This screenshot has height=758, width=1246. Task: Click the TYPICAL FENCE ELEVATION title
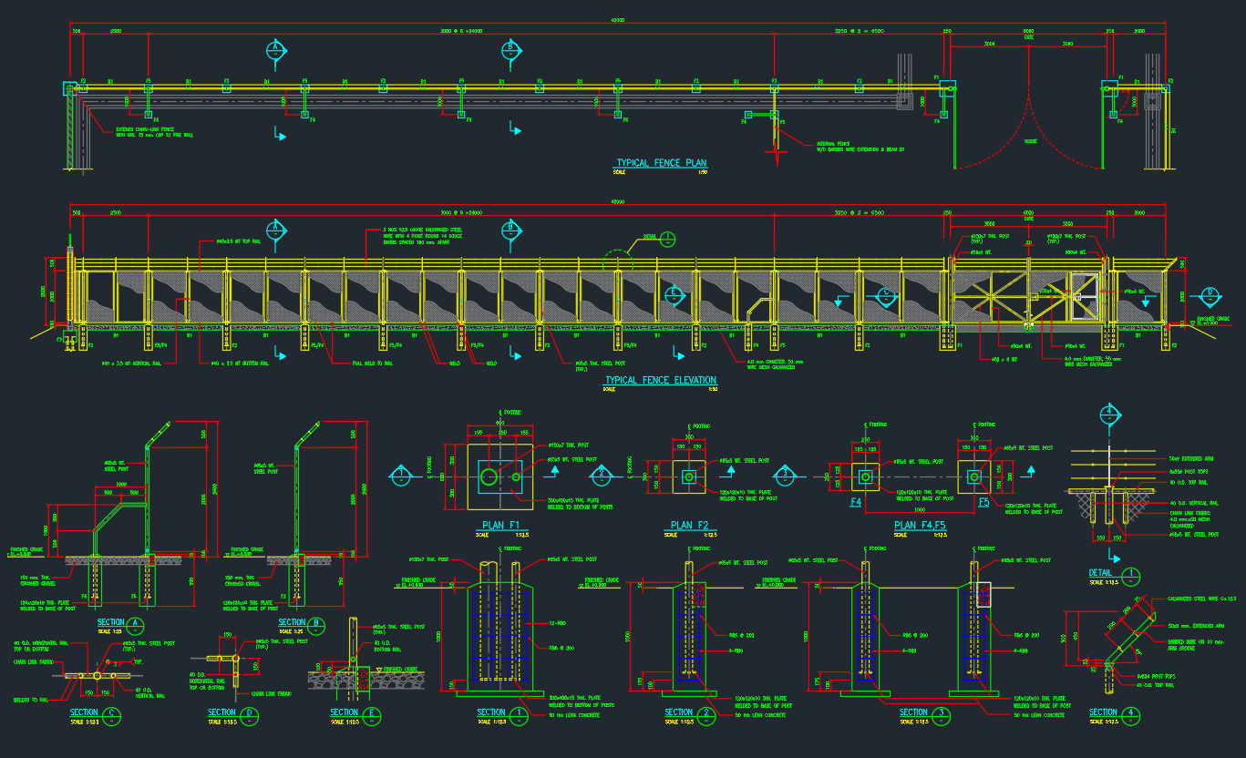click(661, 380)
